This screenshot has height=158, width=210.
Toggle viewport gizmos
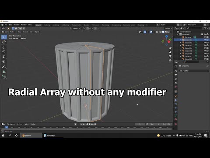[x=145, y=32]
